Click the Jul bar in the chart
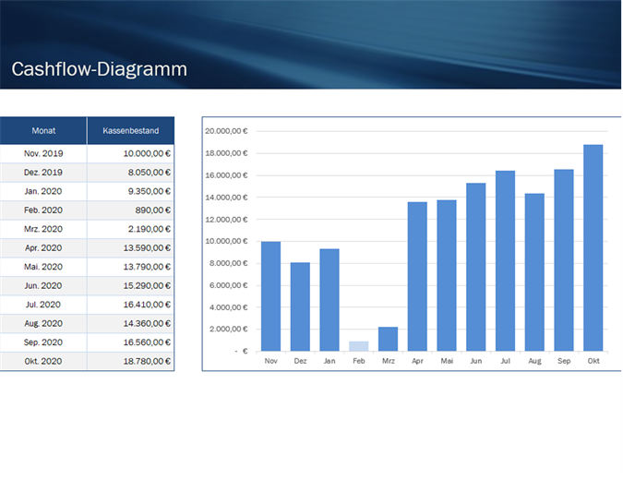The image size is (623, 480). point(506,261)
